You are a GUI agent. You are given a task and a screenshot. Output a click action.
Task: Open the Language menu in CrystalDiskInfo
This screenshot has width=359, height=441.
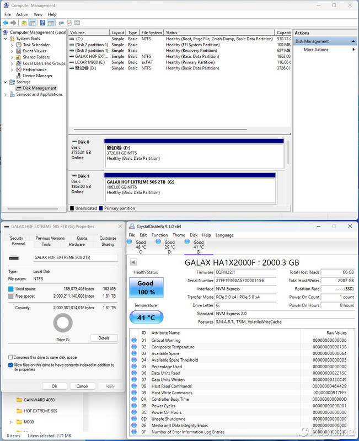coord(224,235)
